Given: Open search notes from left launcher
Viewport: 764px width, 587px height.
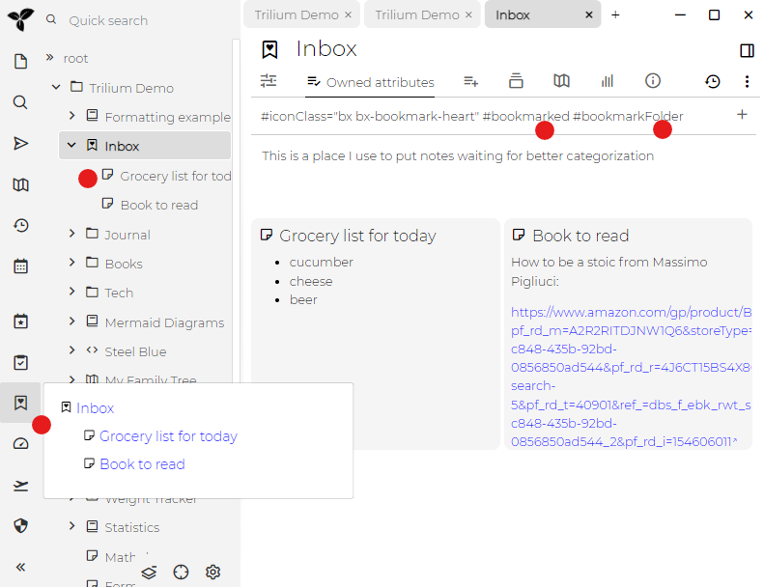Looking at the screenshot, I should (20, 102).
